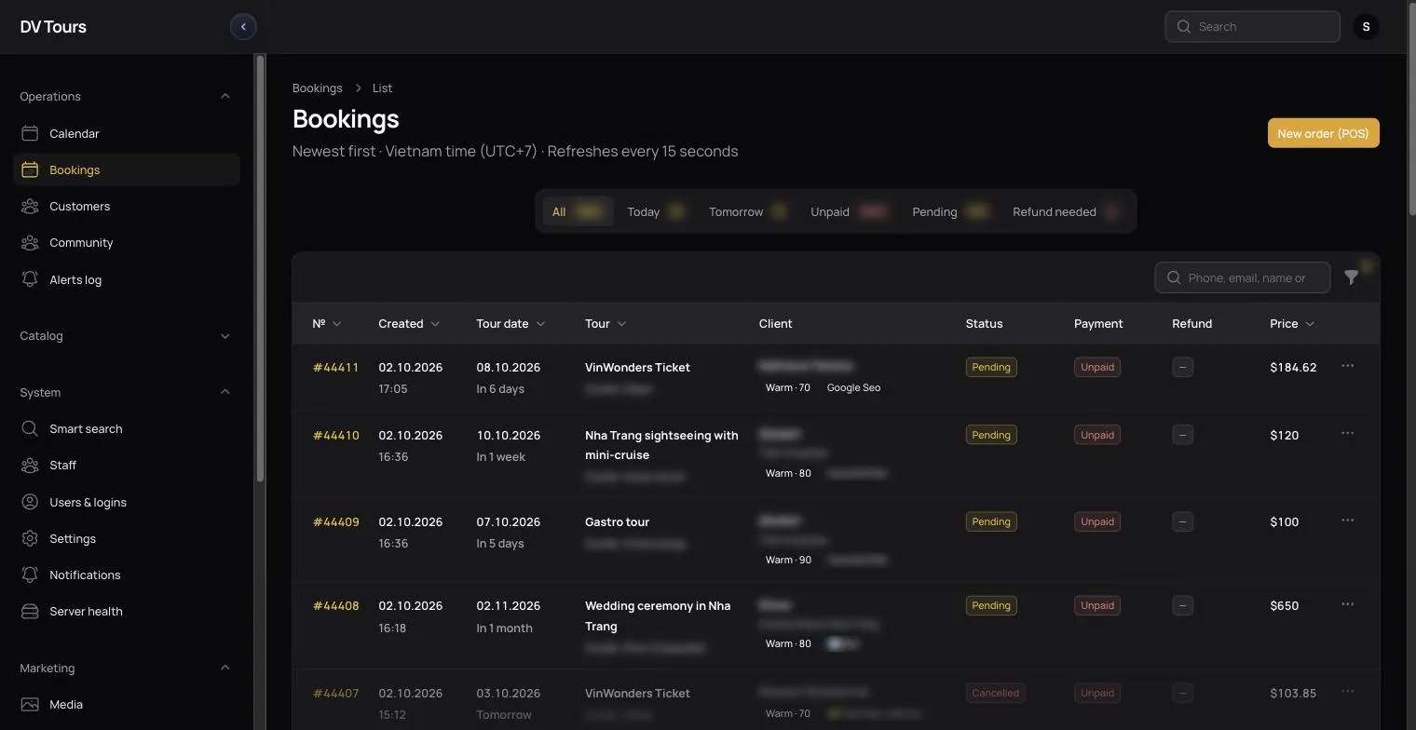Screen dimensions: 1416x730
Task: Open the Bookings sidebar item
Action: click(127, 169)
